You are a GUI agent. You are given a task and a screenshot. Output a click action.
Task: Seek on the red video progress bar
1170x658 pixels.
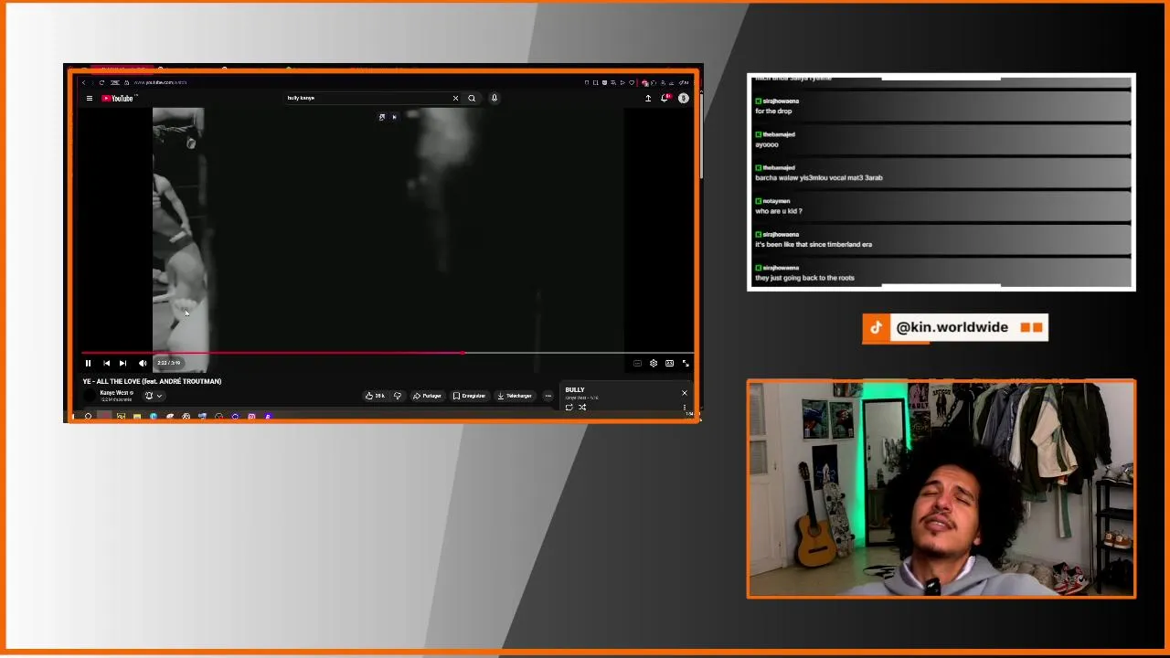(388, 352)
